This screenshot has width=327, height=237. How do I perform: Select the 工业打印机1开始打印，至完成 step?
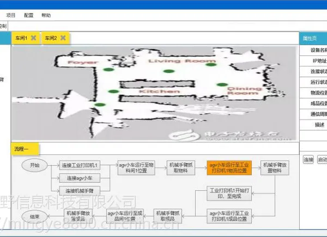tap(229, 194)
